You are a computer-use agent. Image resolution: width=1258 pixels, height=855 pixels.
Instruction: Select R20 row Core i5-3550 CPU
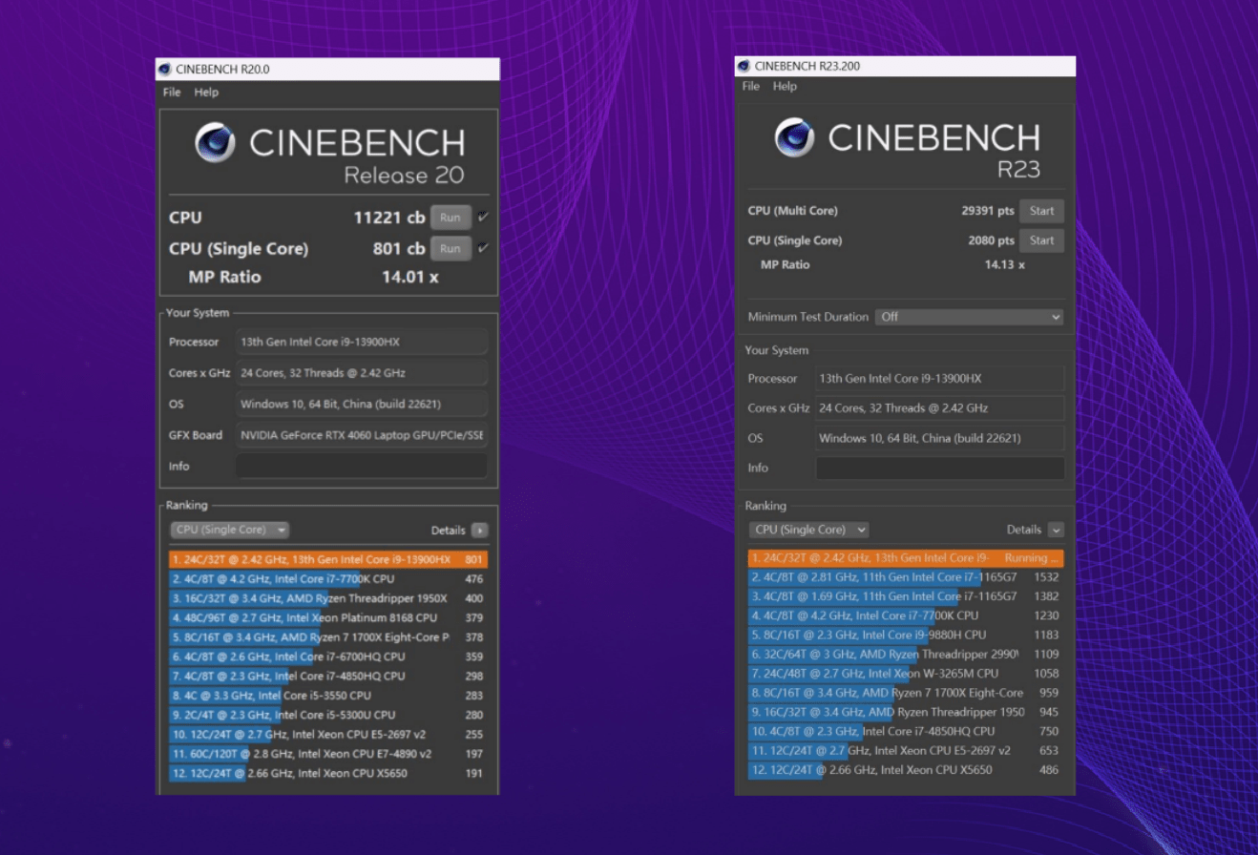pyautogui.click(x=328, y=696)
